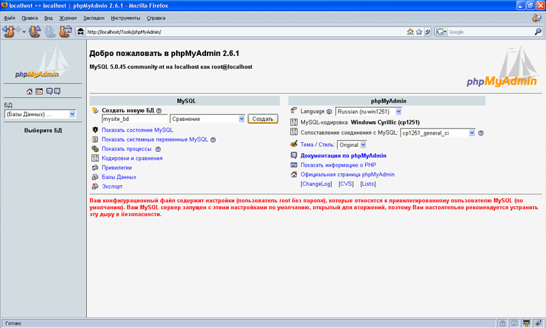Open Показать системные переменные MySQL link
The height and width of the screenshot is (328, 546).
point(155,139)
